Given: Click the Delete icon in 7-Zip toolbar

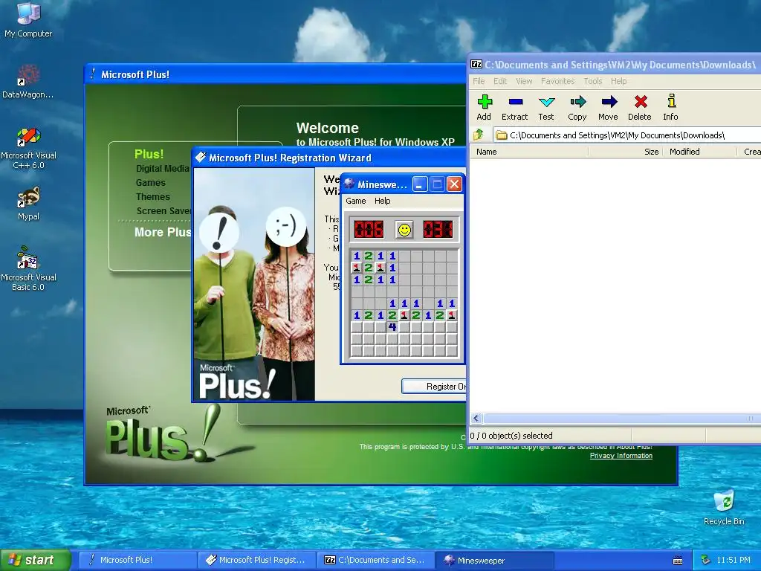Looking at the screenshot, I should coord(640,107).
